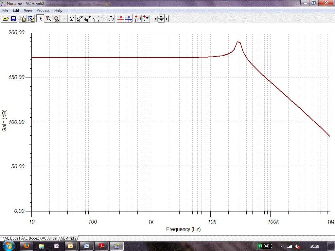Save the diagram with the floppy disk icon
This screenshot has height=251, width=335.
(13, 19)
